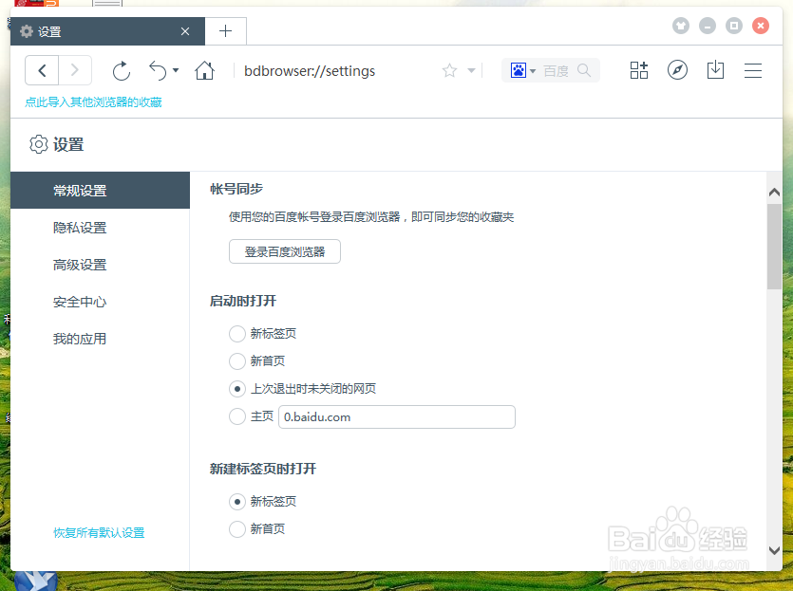Select 常规设置 in the sidebar
The height and width of the screenshot is (591, 793).
click(x=100, y=191)
